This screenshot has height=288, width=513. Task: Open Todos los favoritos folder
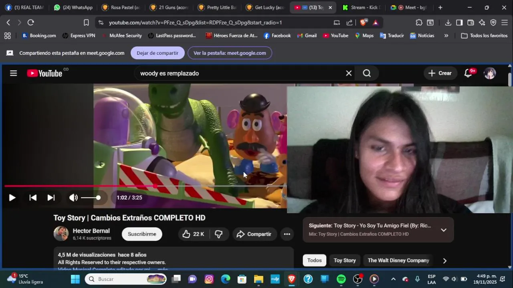click(484, 36)
